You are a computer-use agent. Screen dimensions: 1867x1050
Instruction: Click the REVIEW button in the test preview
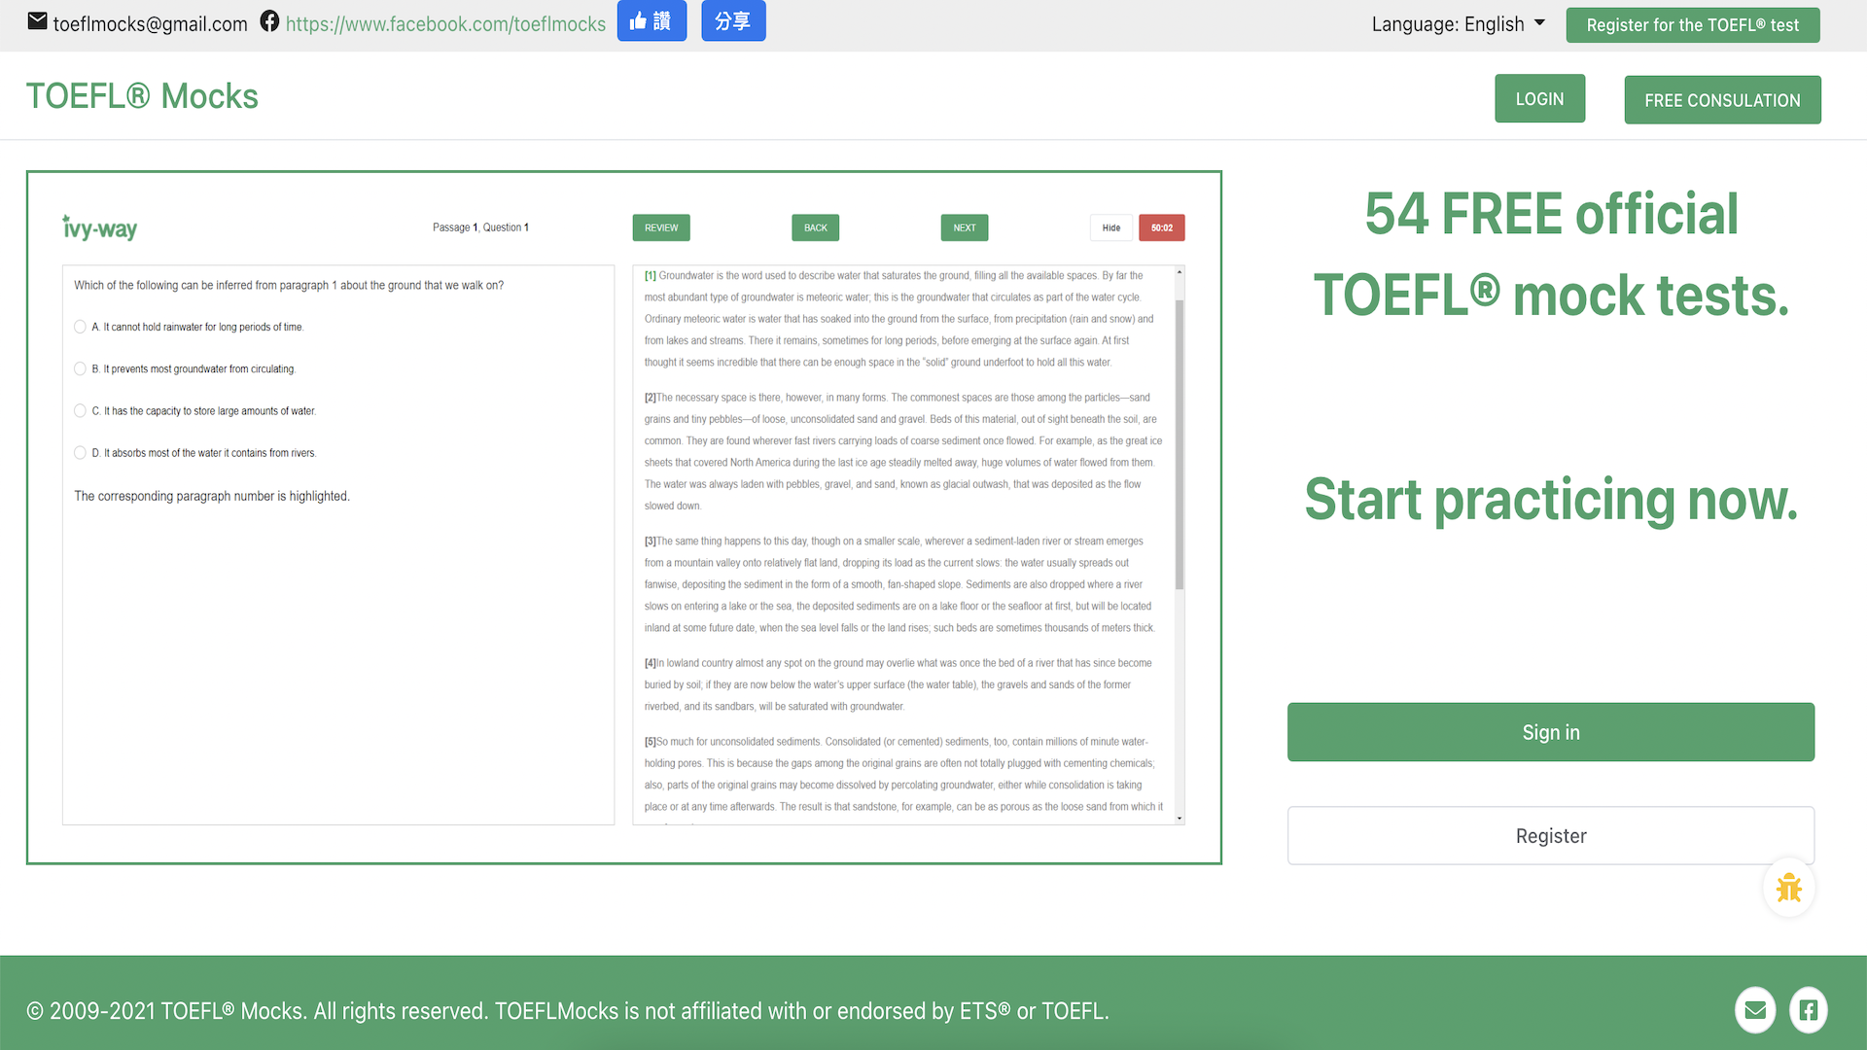click(661, 227)
